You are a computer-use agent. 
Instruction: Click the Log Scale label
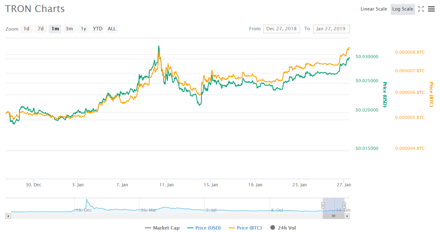[x=403, y=9]
